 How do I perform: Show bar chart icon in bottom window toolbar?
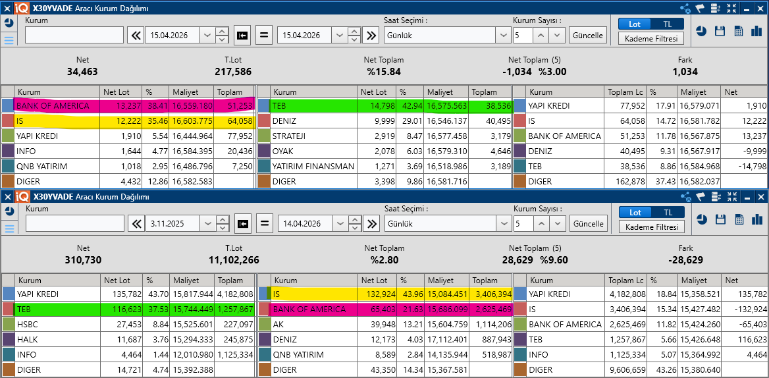[x=756, y=220]
